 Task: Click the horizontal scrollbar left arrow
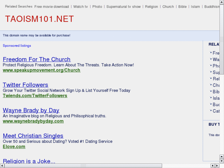[2, 166]
